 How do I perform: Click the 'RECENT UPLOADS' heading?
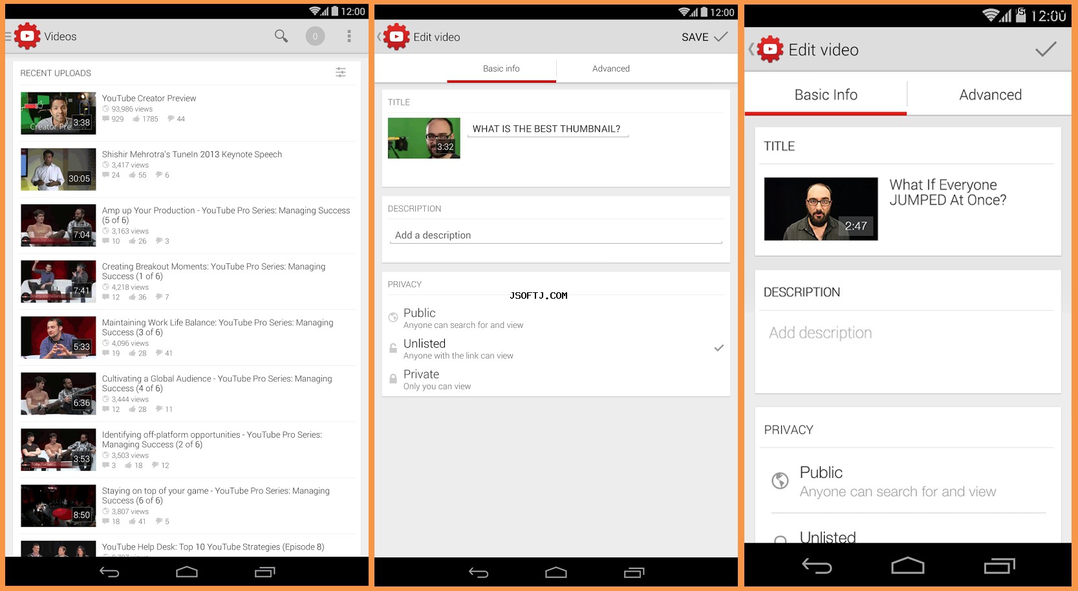(x=56, y=73)
